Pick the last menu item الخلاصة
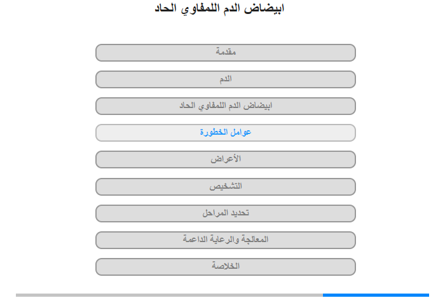The width and height of the screenshot is (445, 305). [226, 267]
